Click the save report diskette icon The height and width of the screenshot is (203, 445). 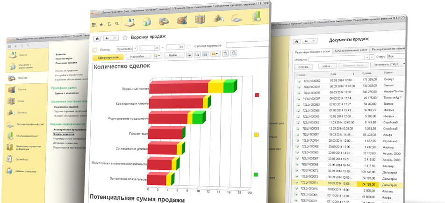(205, 55)
